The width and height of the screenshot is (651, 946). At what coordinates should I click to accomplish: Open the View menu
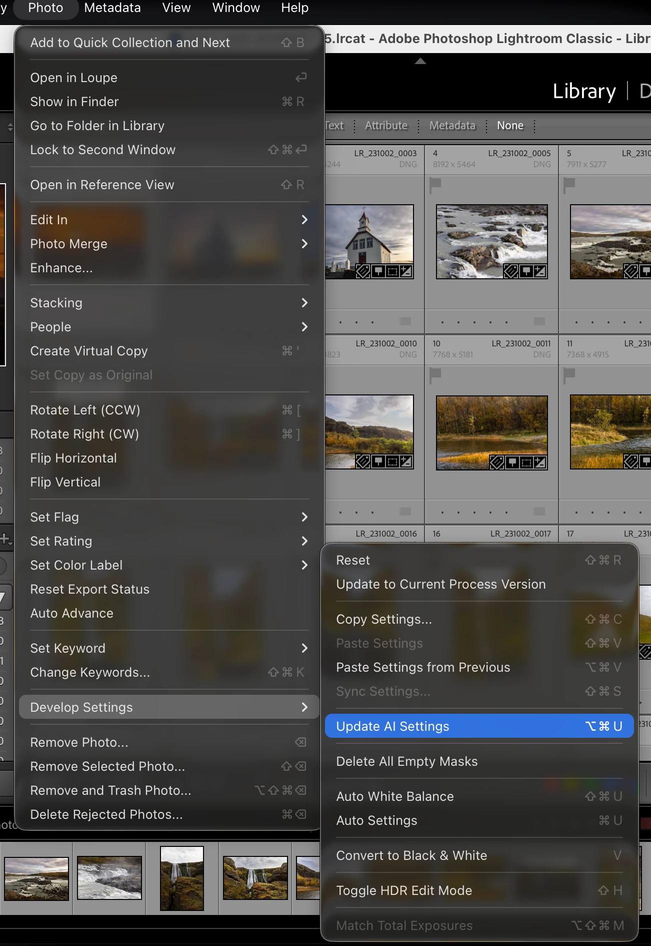coord(176,8)
